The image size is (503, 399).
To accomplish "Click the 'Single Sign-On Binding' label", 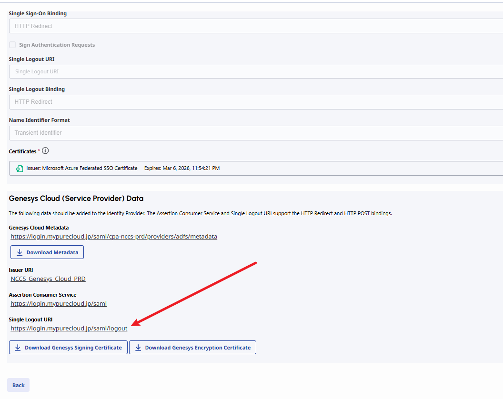I will click(38, 13).
